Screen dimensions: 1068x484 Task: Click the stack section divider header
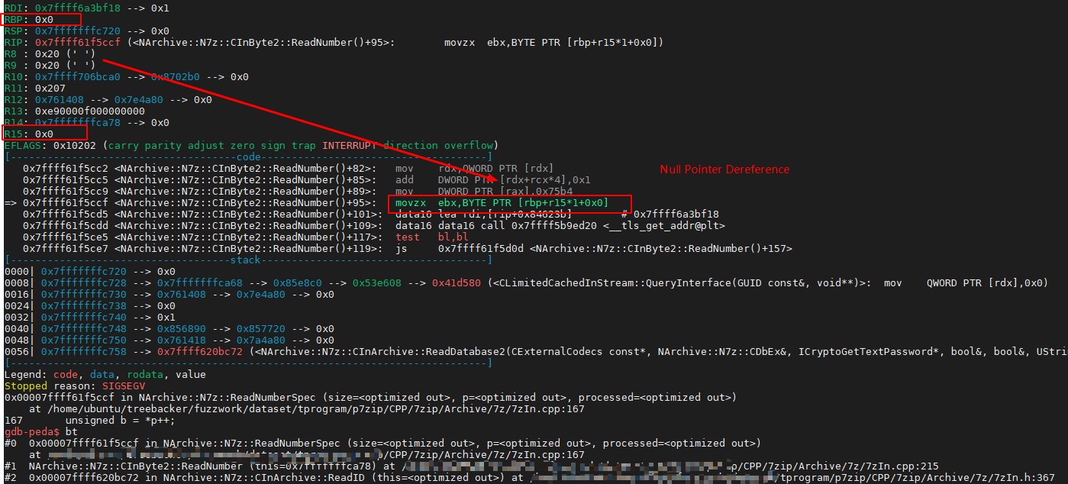click(246, 259)
